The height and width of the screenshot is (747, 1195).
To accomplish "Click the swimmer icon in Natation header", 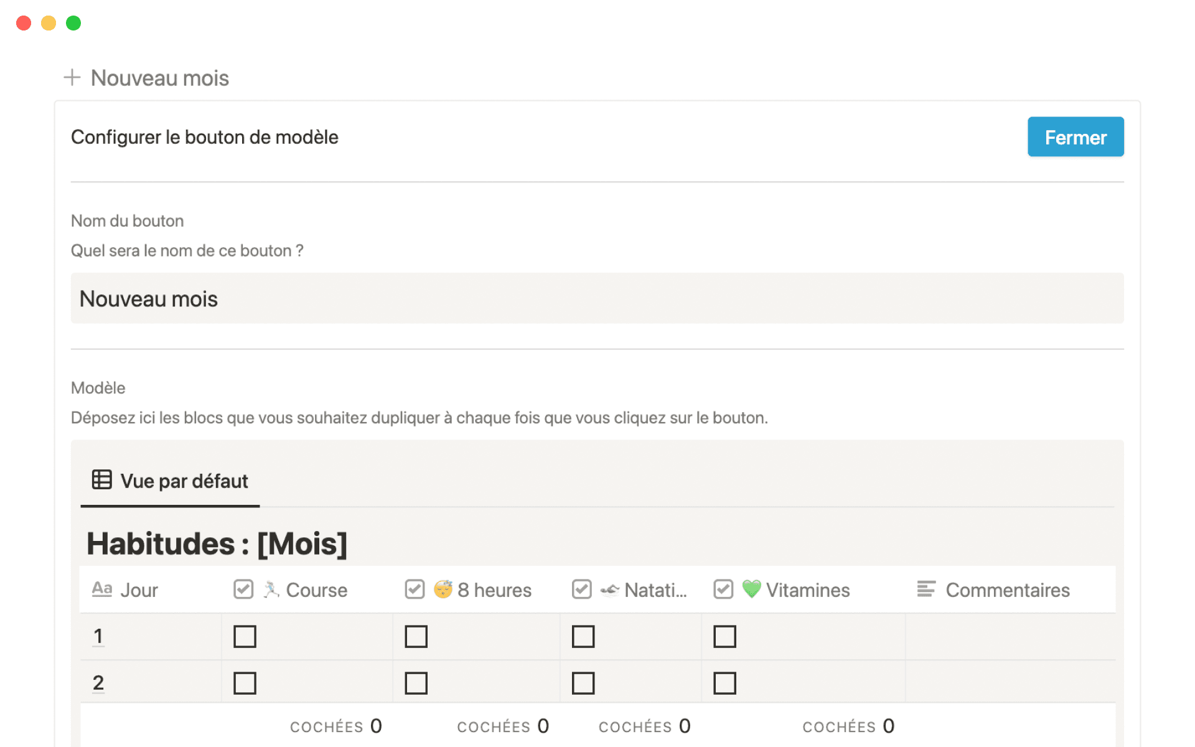I will coord(610,590).
